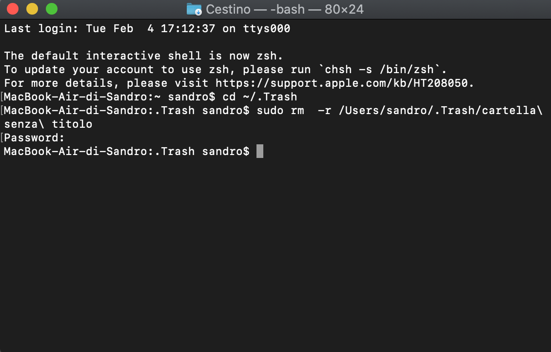Click the wrapped "senza\ titolo" line

[48, 124]
